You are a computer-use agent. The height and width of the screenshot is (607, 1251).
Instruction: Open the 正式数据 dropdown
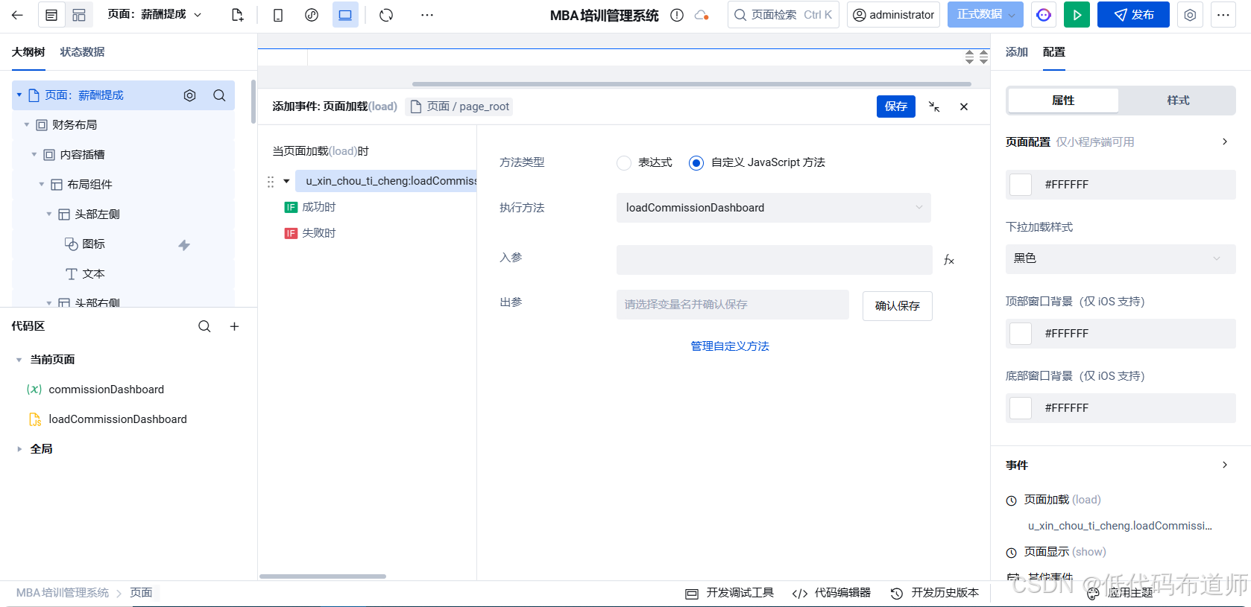pos(985,15)
